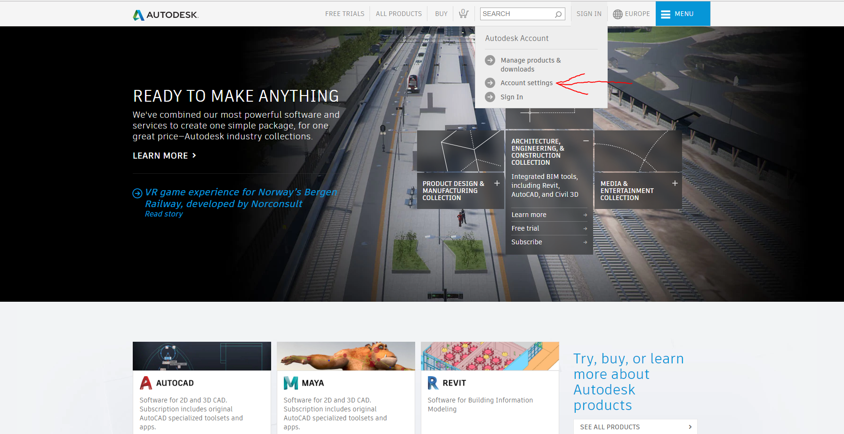Click the READY TO MAKE ANYTHING headline

pyautogui.click(x=236, y=96)
